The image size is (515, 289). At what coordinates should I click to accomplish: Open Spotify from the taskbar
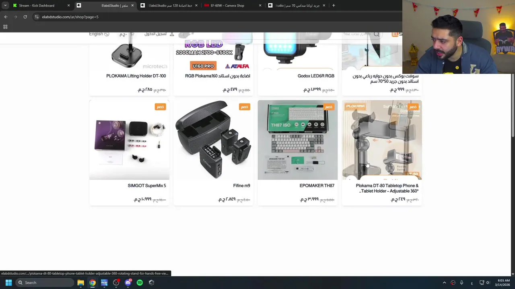tap(140, 283)
